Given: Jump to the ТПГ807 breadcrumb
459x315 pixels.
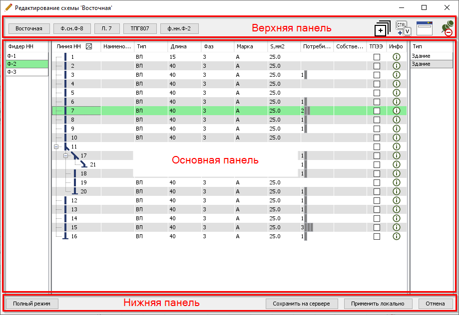Looking at the screenshot, I should tap(140, 28).
